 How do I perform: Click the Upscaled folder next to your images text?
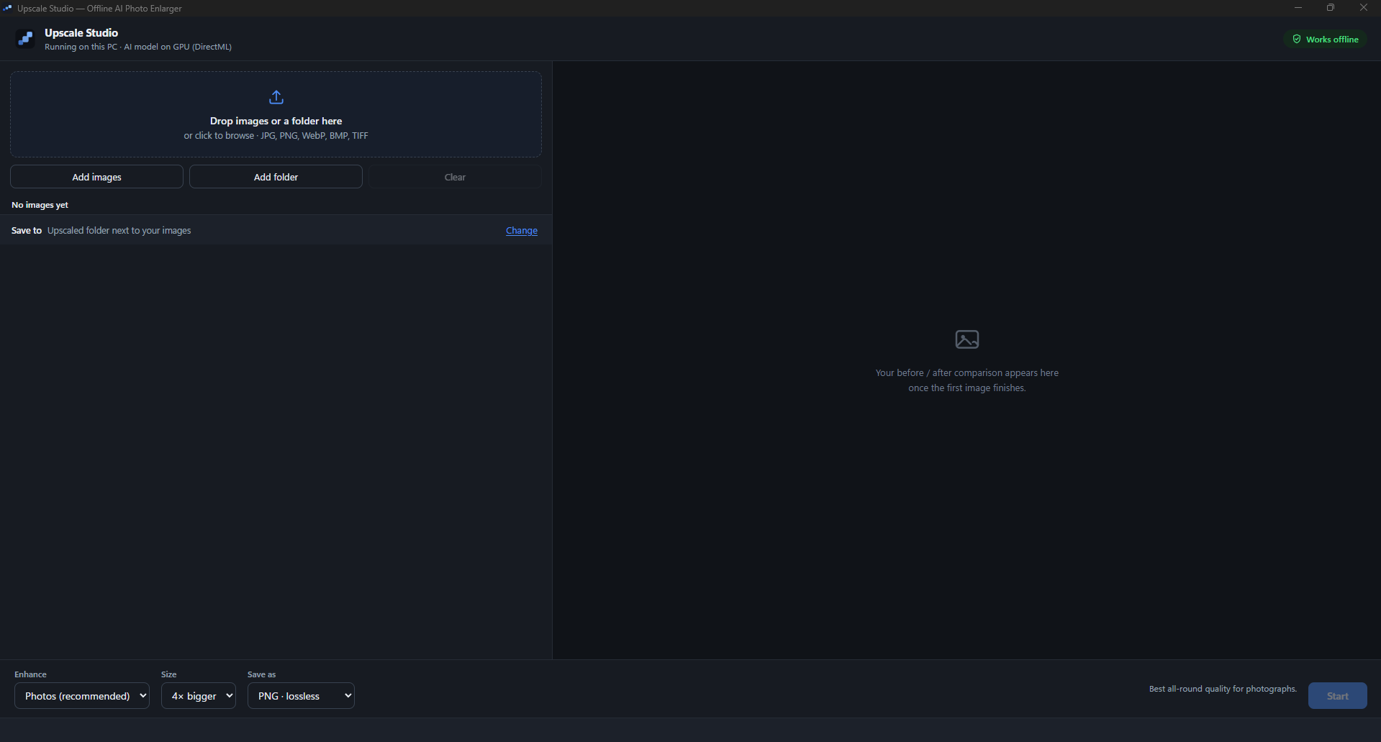(119, 231)
